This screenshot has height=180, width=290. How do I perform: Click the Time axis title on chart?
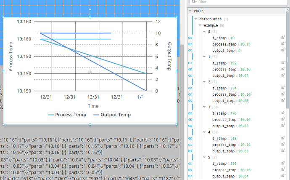tap(93, 106)
